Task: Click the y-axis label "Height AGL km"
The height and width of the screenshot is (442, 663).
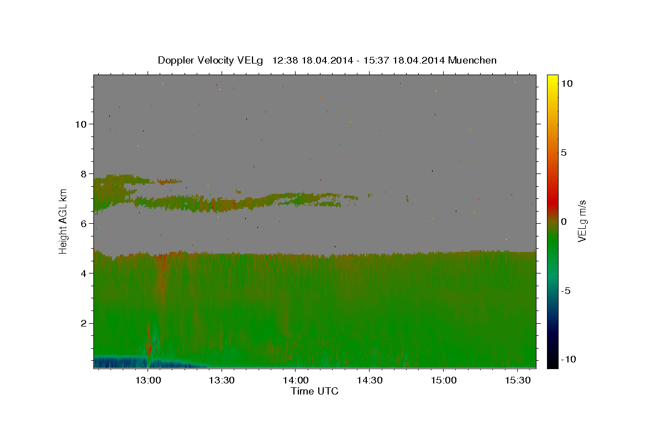Action: (64, 221)
